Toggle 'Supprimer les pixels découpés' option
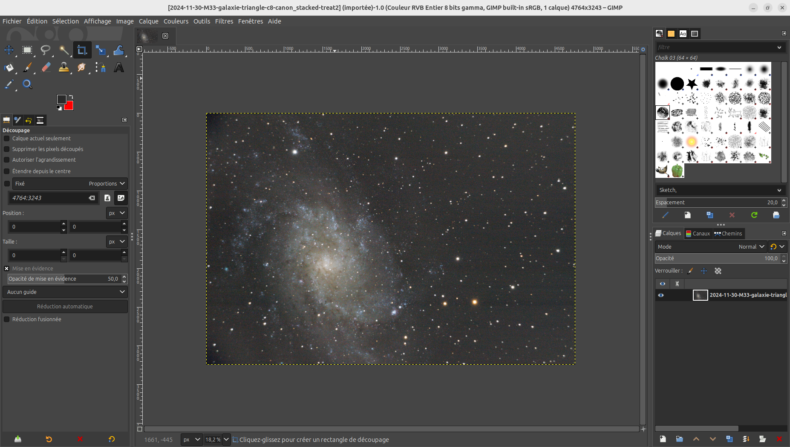 [7, 149]
